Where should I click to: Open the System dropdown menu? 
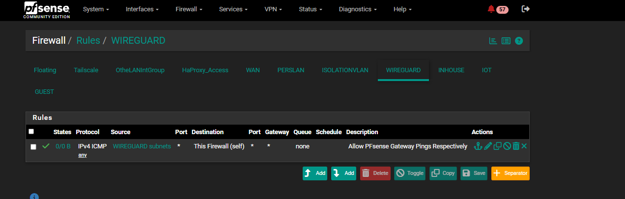click(x=96, y=9)
